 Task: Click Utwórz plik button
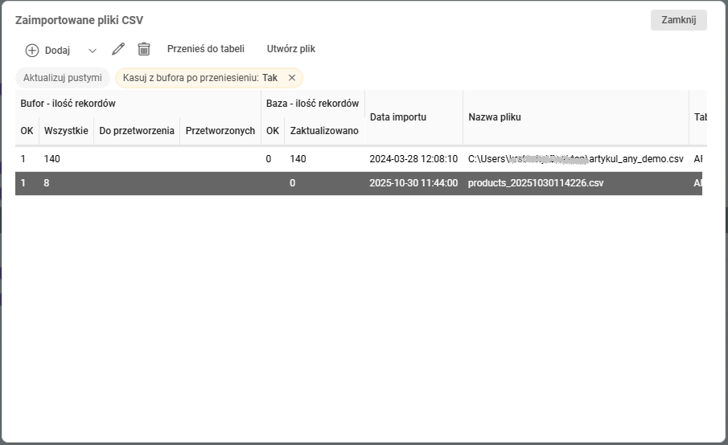pos(290,49)
